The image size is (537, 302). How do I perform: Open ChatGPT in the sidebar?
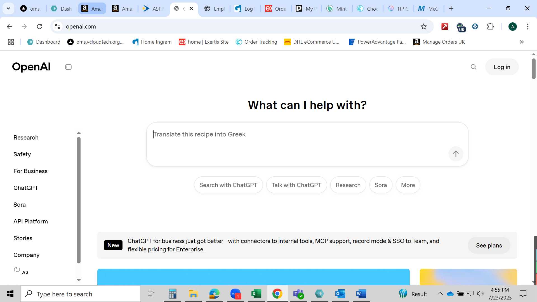(26, 188)
